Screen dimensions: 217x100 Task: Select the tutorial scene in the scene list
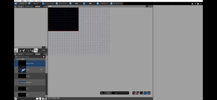(x=30, y=82)
